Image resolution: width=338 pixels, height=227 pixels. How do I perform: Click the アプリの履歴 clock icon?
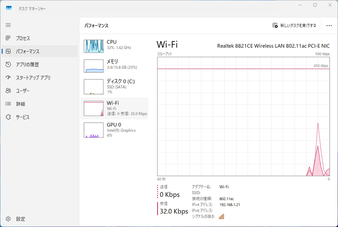coord(8,64)
